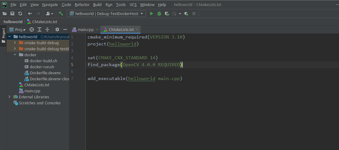Open the File menu

pyautogui.click(x=13, y=5)
